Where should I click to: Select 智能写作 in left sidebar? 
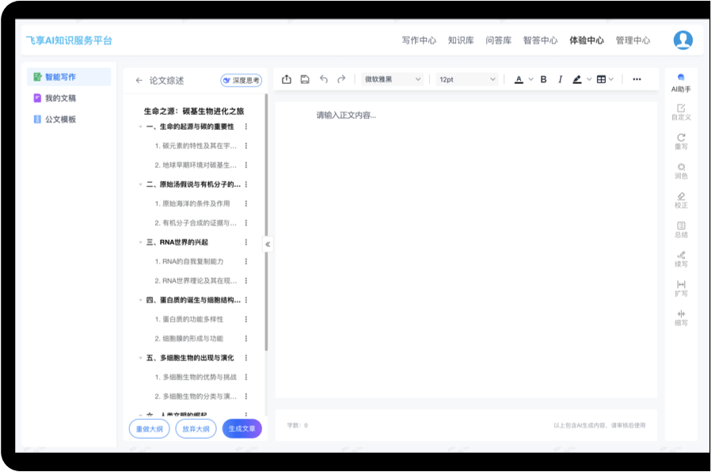tap(69, 77)
